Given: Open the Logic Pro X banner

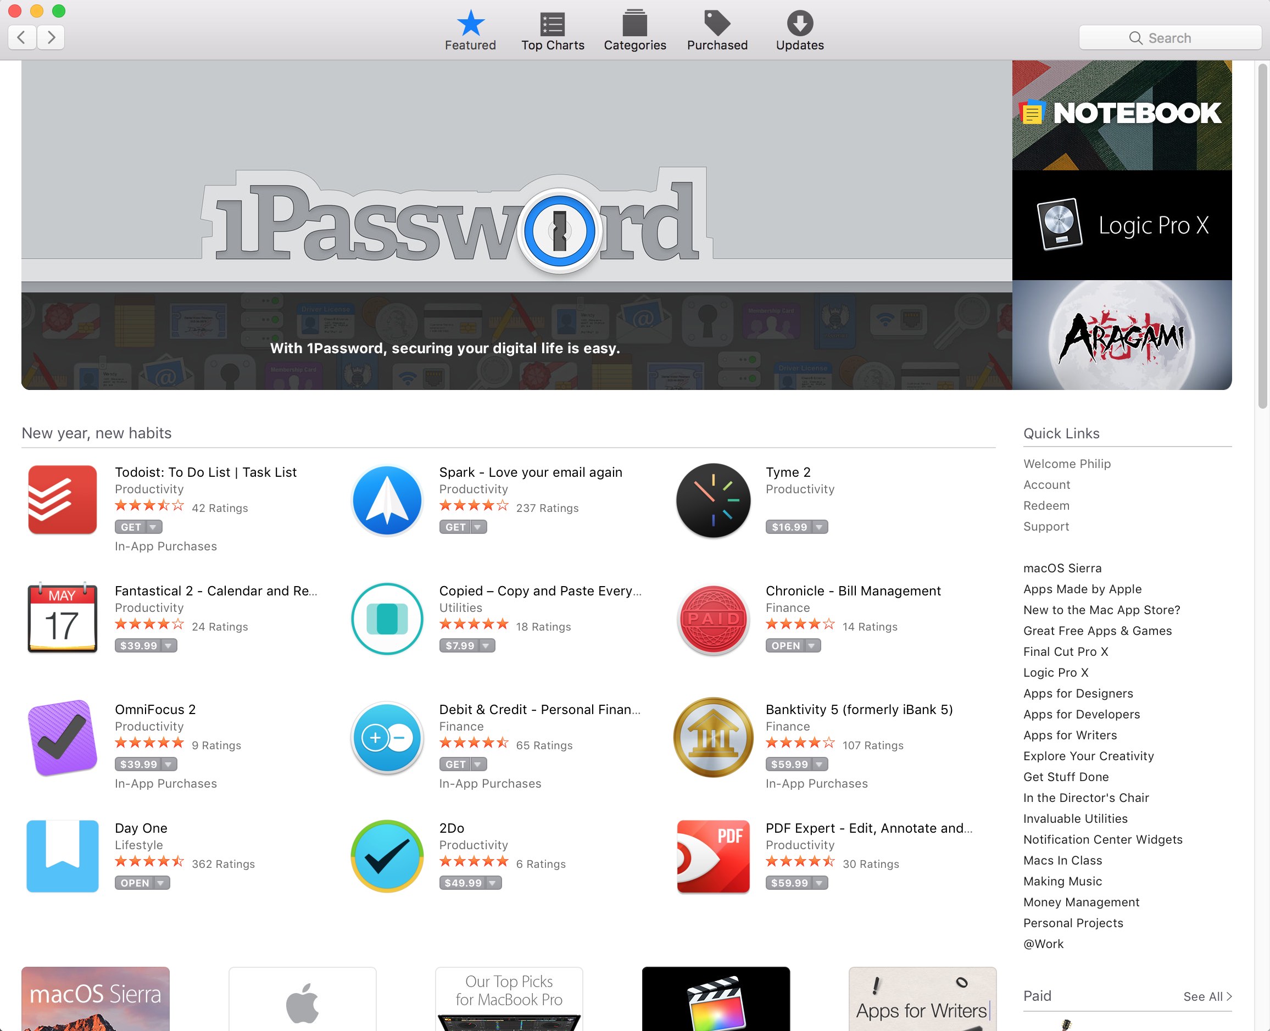Looking at the screenshot, I should coord(1122,226).
